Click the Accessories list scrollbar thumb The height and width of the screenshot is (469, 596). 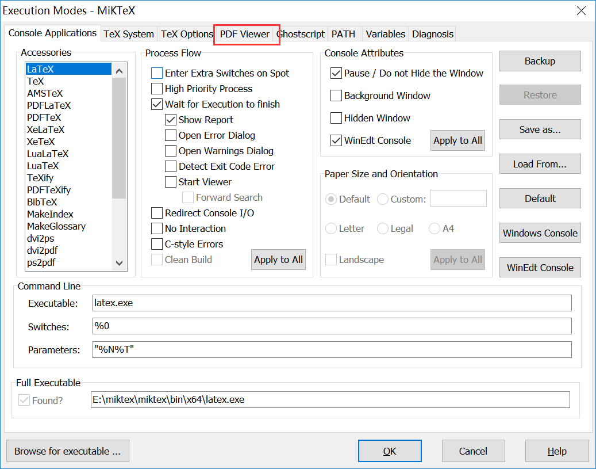coord(119,138)
